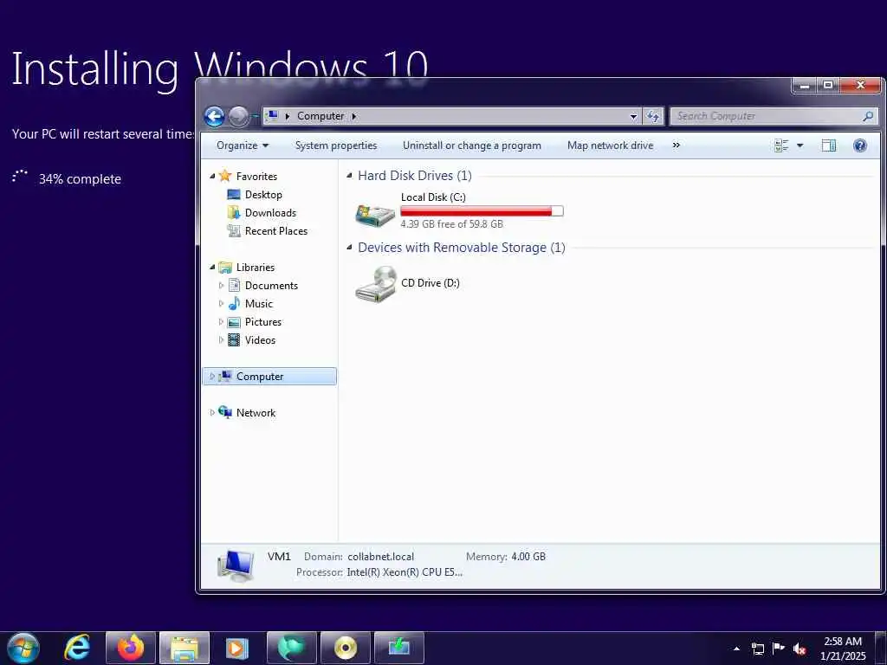Collapse the Favorites group
The width and height of the screenshot is (887, 665).
click(213, 177)
